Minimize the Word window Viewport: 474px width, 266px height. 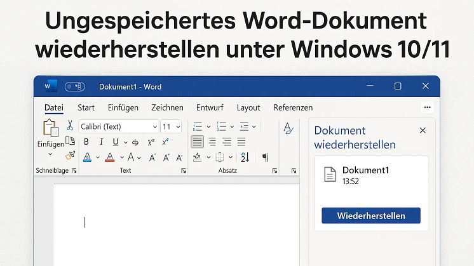coord(370,86)
